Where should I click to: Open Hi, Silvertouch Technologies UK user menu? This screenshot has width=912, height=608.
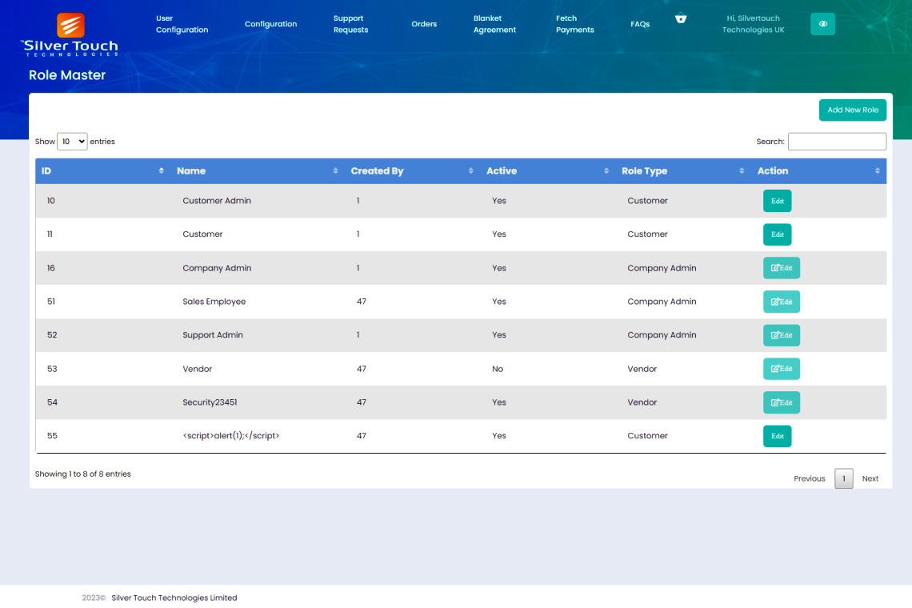coord(753,24)
